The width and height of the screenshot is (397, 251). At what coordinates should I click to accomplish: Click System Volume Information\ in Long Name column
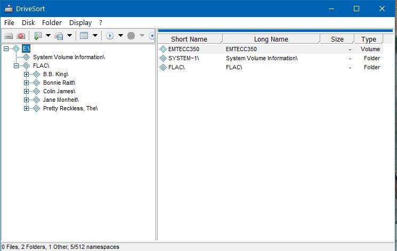[262, 58]
